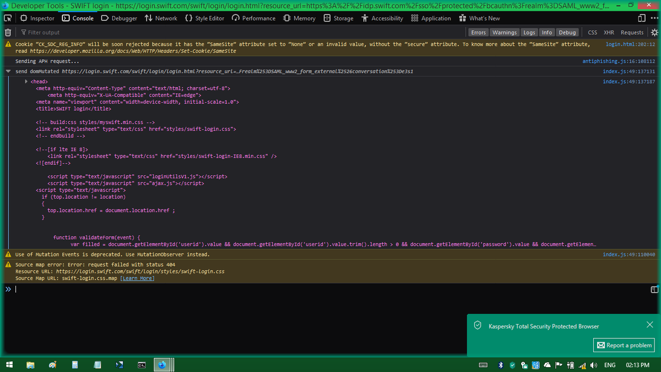Screen dimensions: 661x372
Task: Focus console command input line
Action: 330,289
